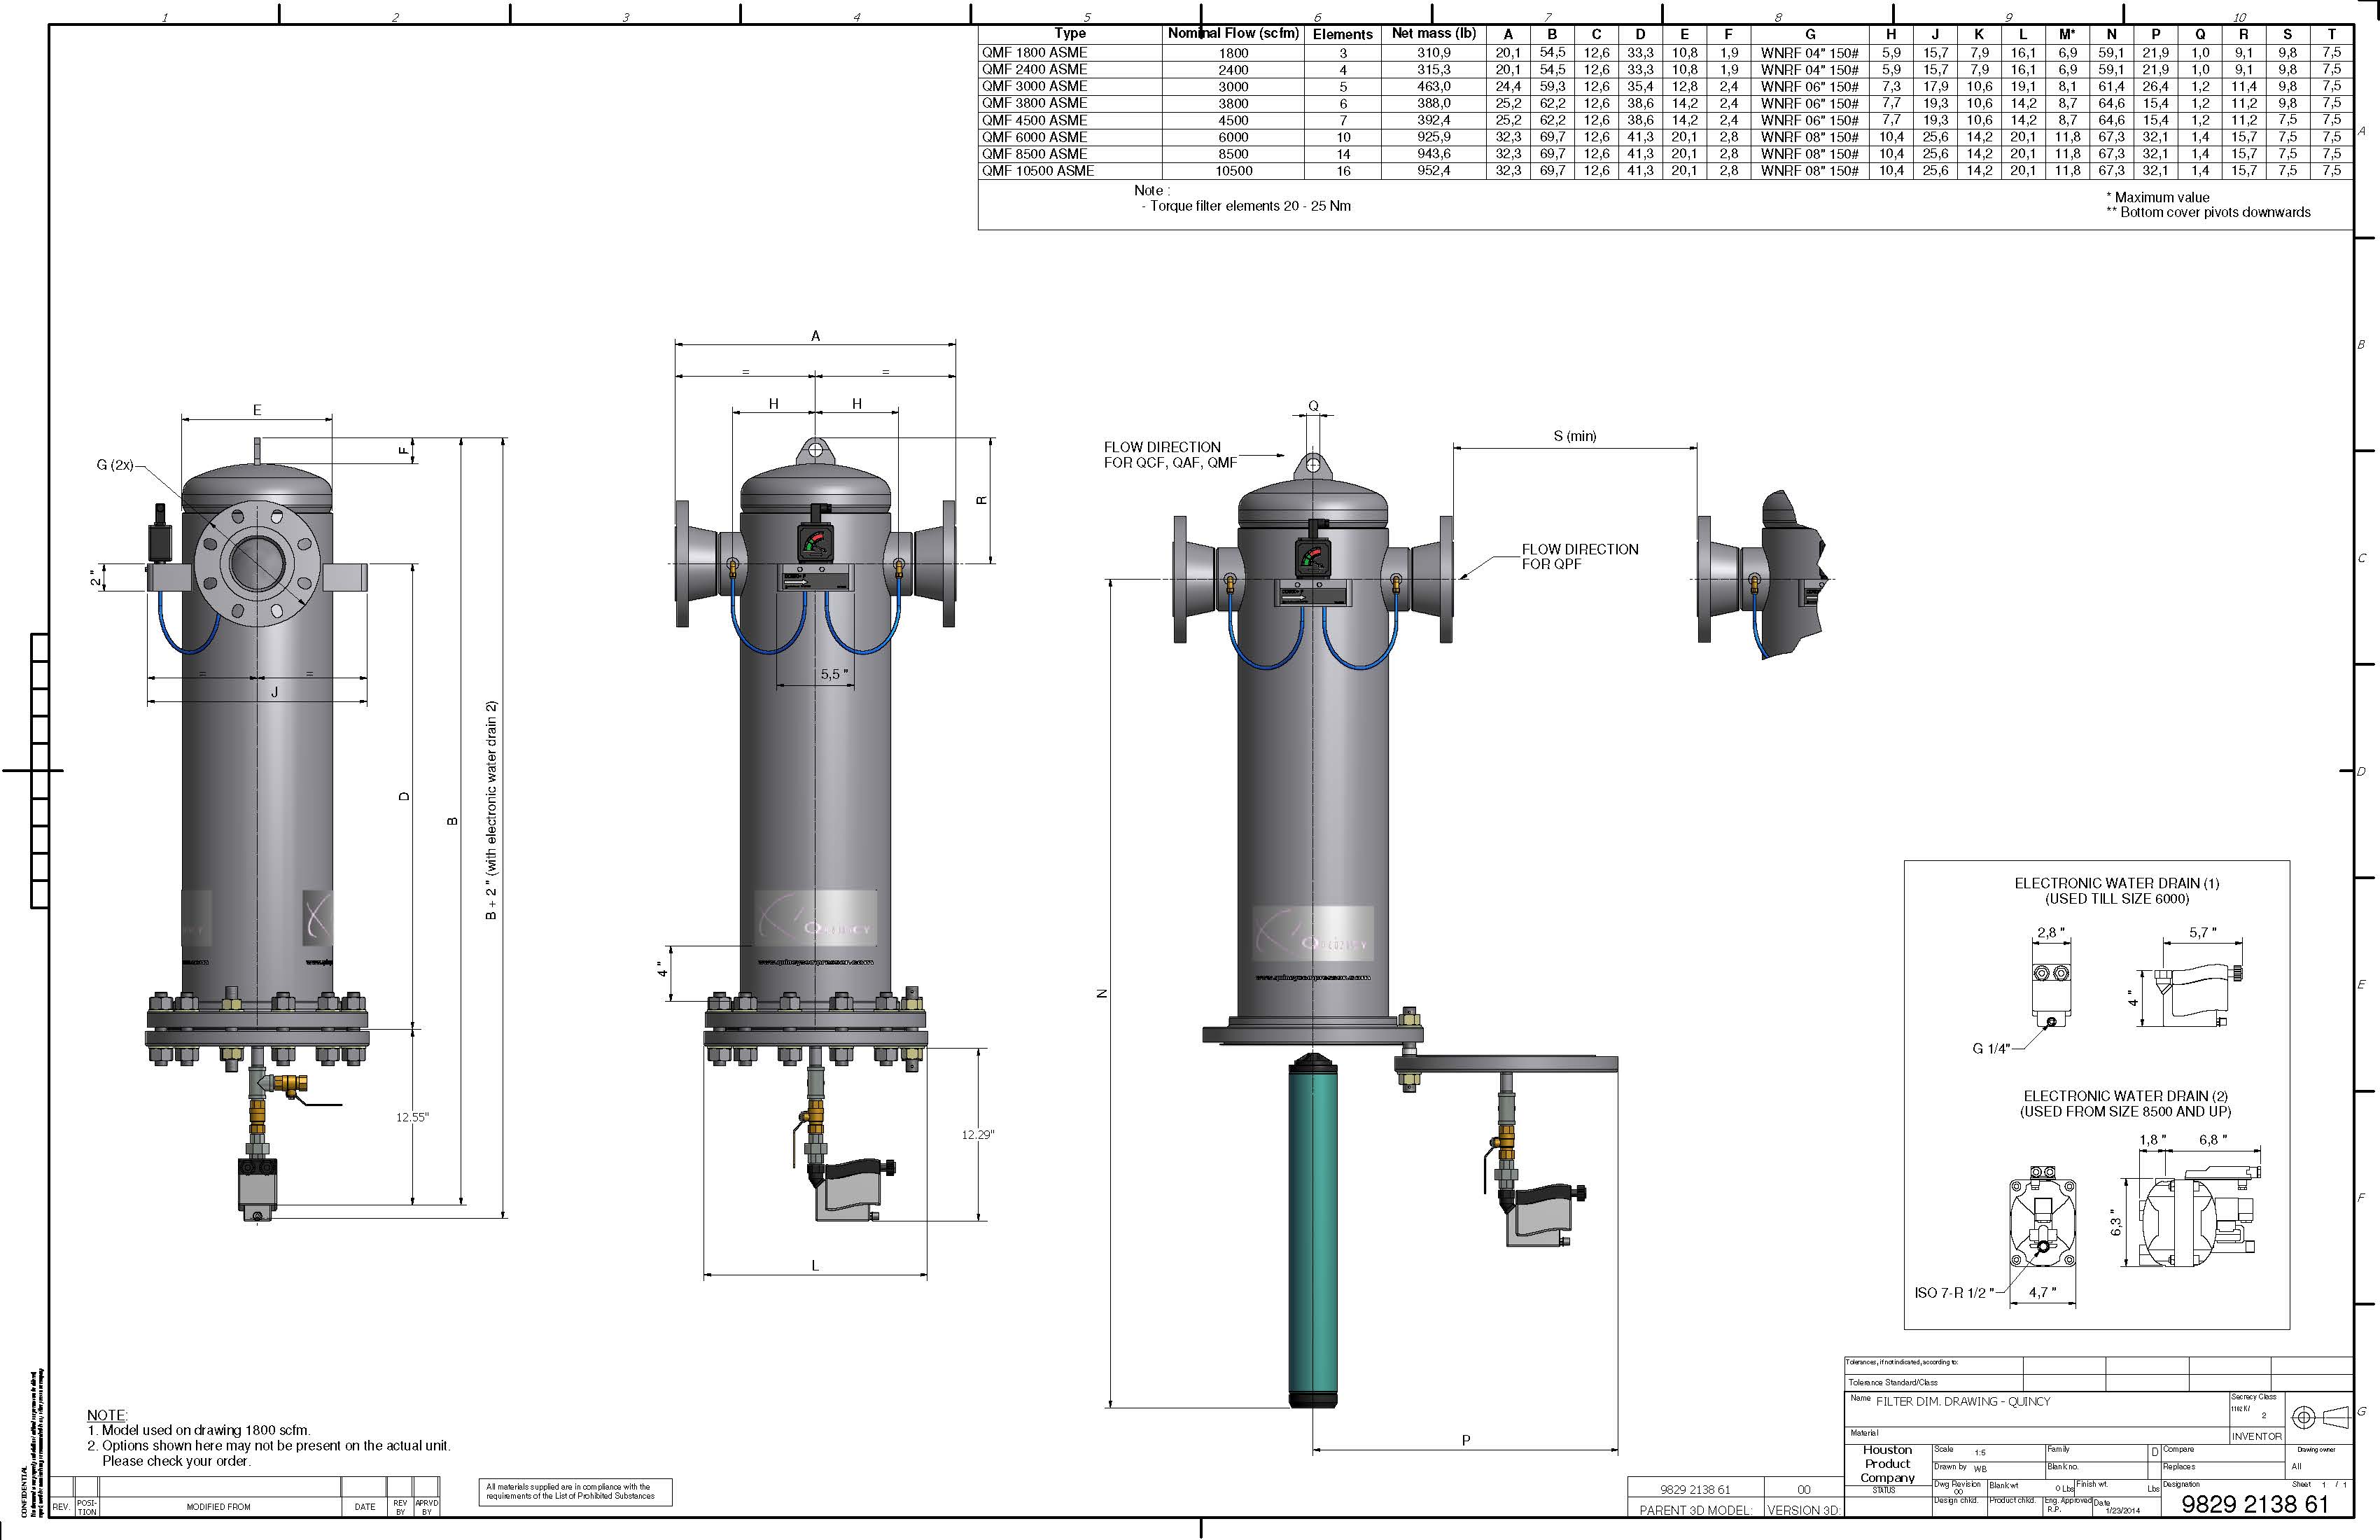This screenshot has height=1540, width=2380.
Task: Click the Houston Product Company name box
Action: (1887, 1464)
